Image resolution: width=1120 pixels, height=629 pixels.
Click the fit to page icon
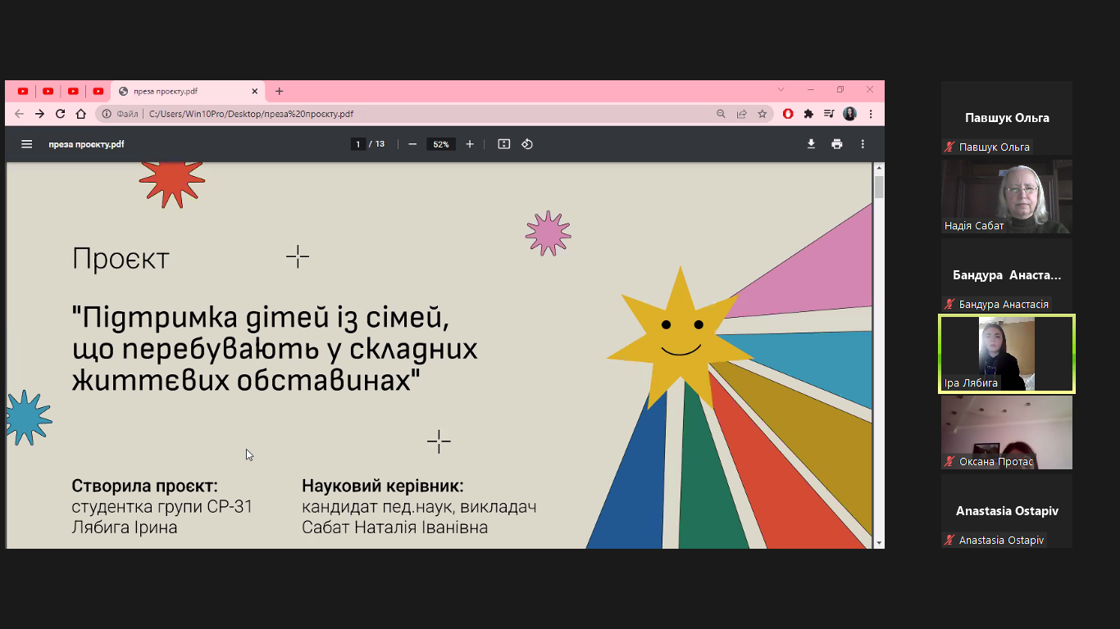pos(504,144)
